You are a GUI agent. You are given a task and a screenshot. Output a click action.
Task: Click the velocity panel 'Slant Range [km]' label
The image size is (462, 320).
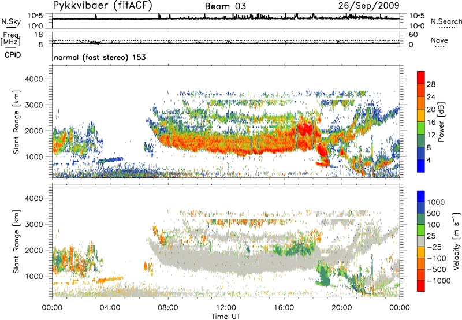[x=16, y=241]
